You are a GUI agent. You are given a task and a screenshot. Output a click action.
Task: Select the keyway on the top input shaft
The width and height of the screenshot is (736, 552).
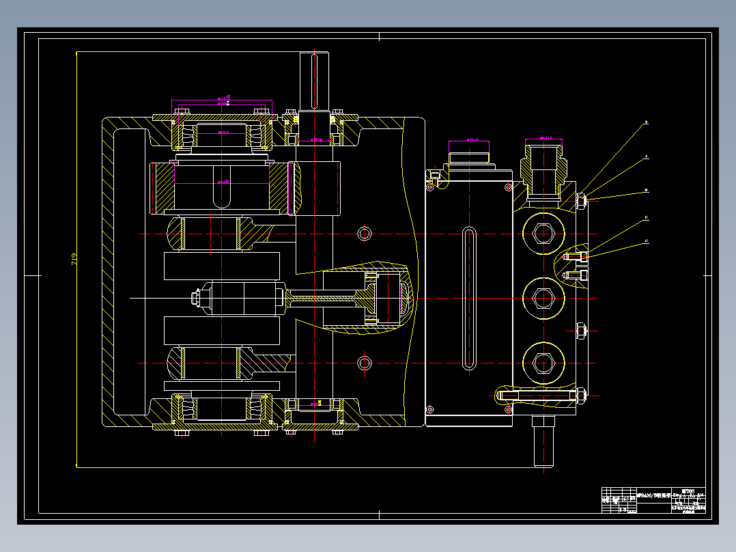pyautogui.click(x=314, y=81)
